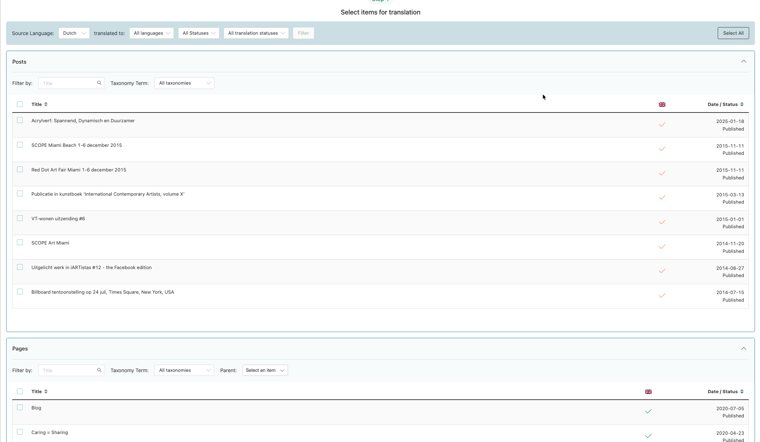This screenshot has height=442, width=760.
Task: Click search magnifier icon in Posts title filter
Action: (x=99, y=83)
